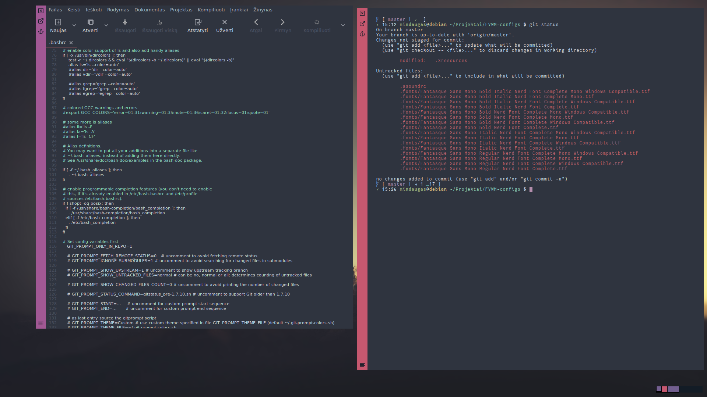Open the Dokumentas menu

click(x=150, y=10)
